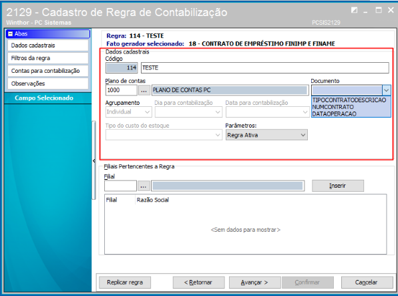The image size is (398, 296).
Task: Open the Filial lookup ellipsis button
Action: click(144, 186)
